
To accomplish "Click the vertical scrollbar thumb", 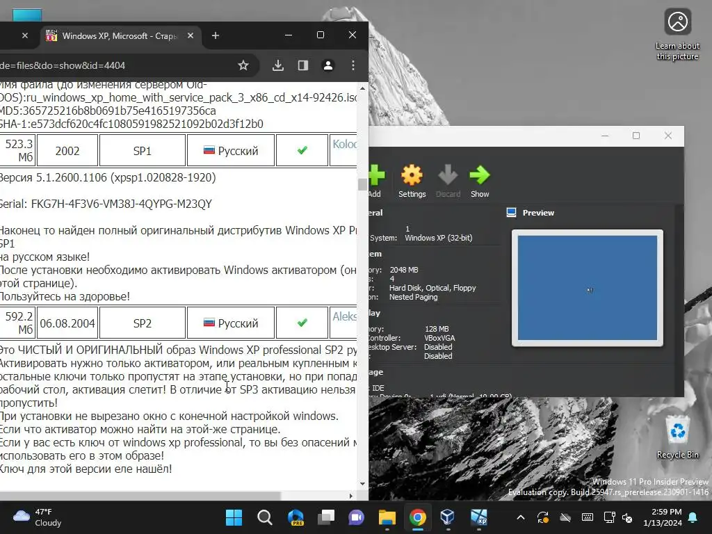I will click(362, 184).
